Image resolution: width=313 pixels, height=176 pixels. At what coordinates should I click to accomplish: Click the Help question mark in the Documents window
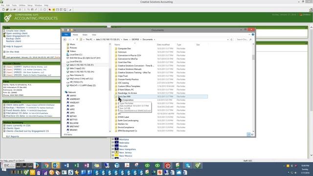pyautogui.click(x=253, y=35)
